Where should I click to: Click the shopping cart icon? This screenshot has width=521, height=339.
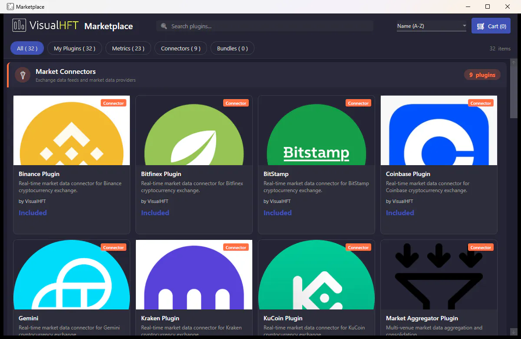point(480,26)
